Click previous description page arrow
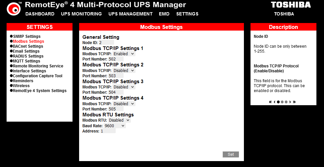324x167 pixels. (x=275, y=102)
